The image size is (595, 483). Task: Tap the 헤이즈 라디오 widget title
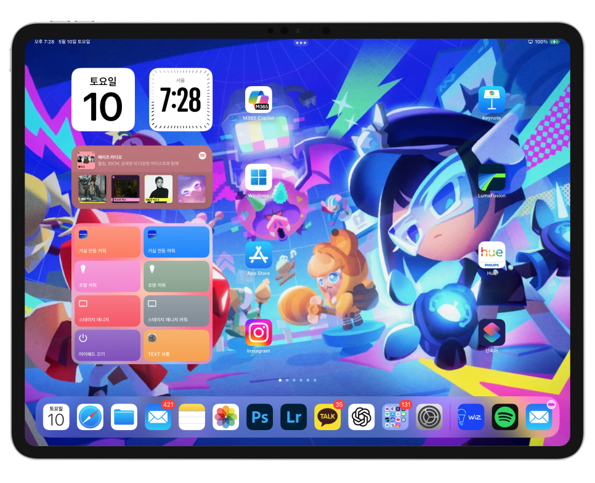[110, 157]
